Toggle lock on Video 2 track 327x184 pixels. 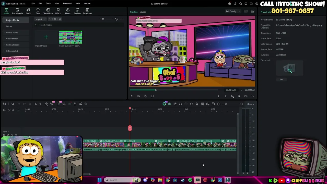pos(4,135)
